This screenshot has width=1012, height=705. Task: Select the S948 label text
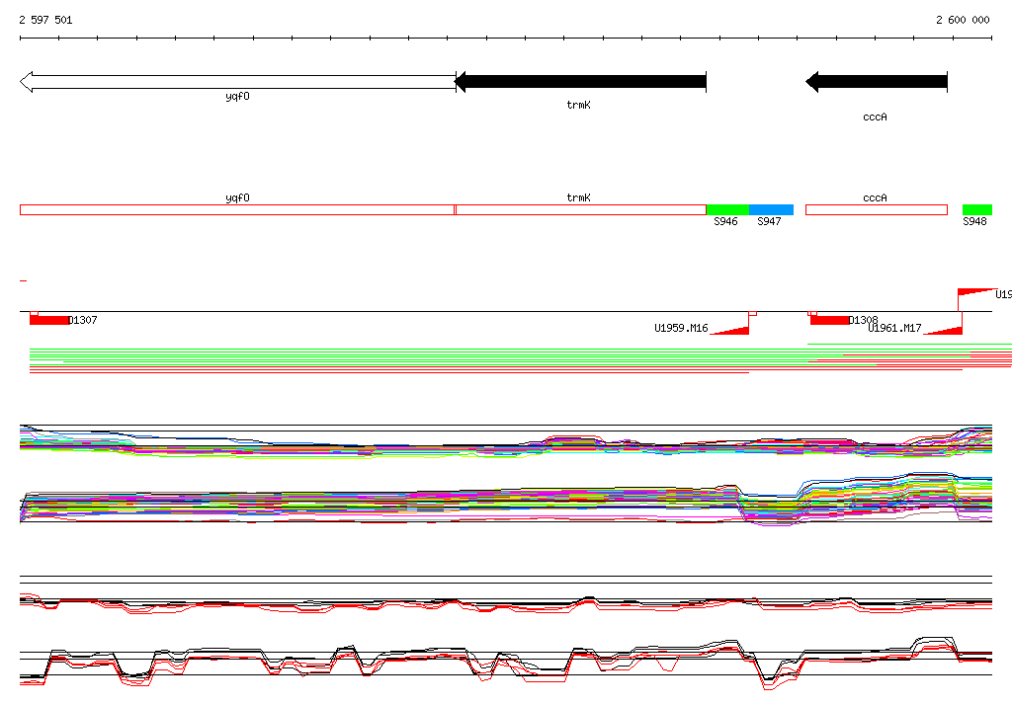tap(974, 221)
